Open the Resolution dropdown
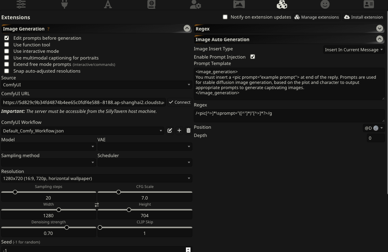 tap(96, 178)
